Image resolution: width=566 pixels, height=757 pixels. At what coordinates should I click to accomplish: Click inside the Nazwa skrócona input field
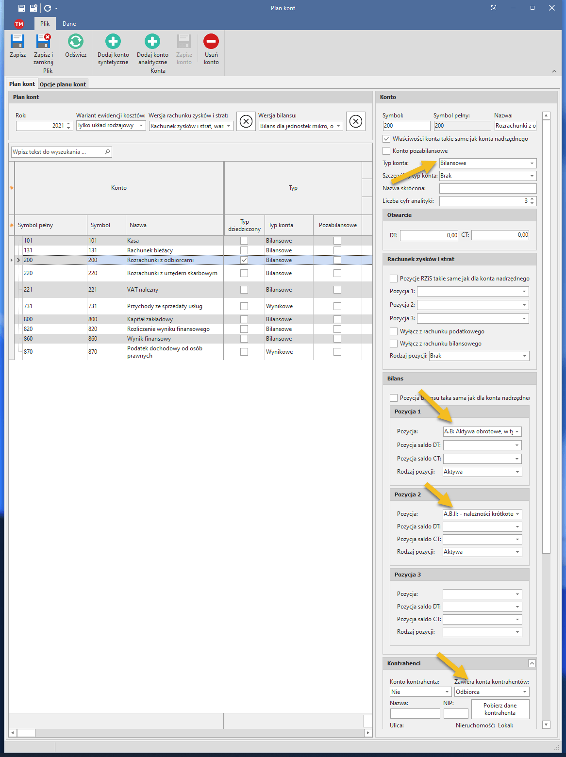click(x=487, y=188)
